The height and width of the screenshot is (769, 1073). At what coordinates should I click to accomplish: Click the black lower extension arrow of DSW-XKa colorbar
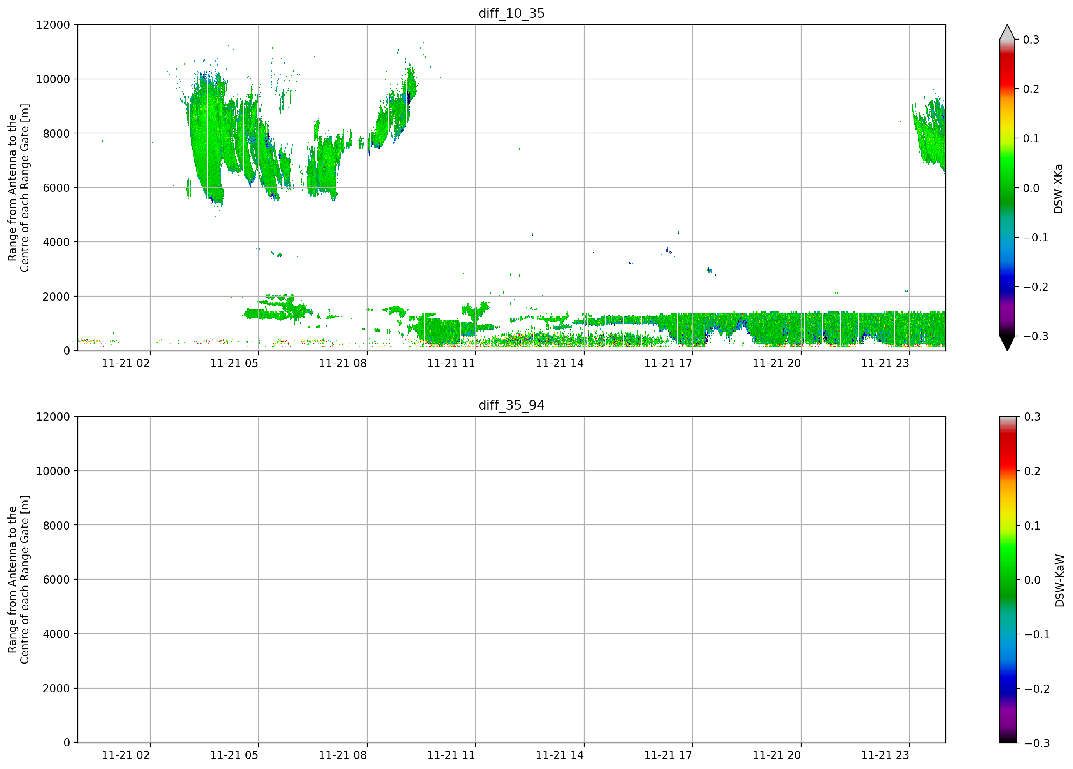1007,343
